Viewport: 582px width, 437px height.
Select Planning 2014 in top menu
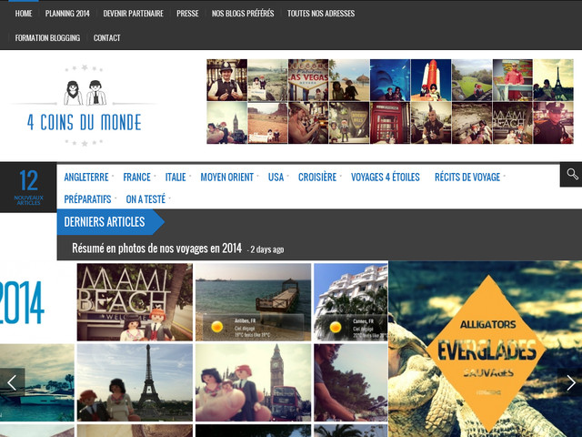point(68,14)
